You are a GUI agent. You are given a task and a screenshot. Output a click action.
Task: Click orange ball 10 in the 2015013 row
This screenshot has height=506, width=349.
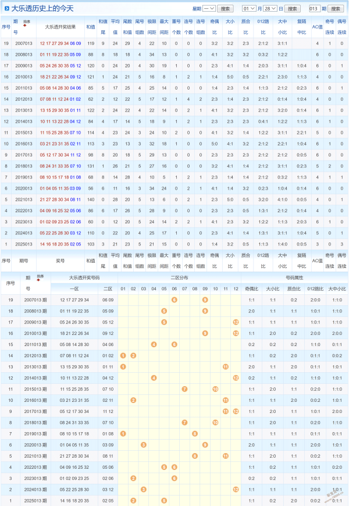pyautogui.click(x=215, y=389)
